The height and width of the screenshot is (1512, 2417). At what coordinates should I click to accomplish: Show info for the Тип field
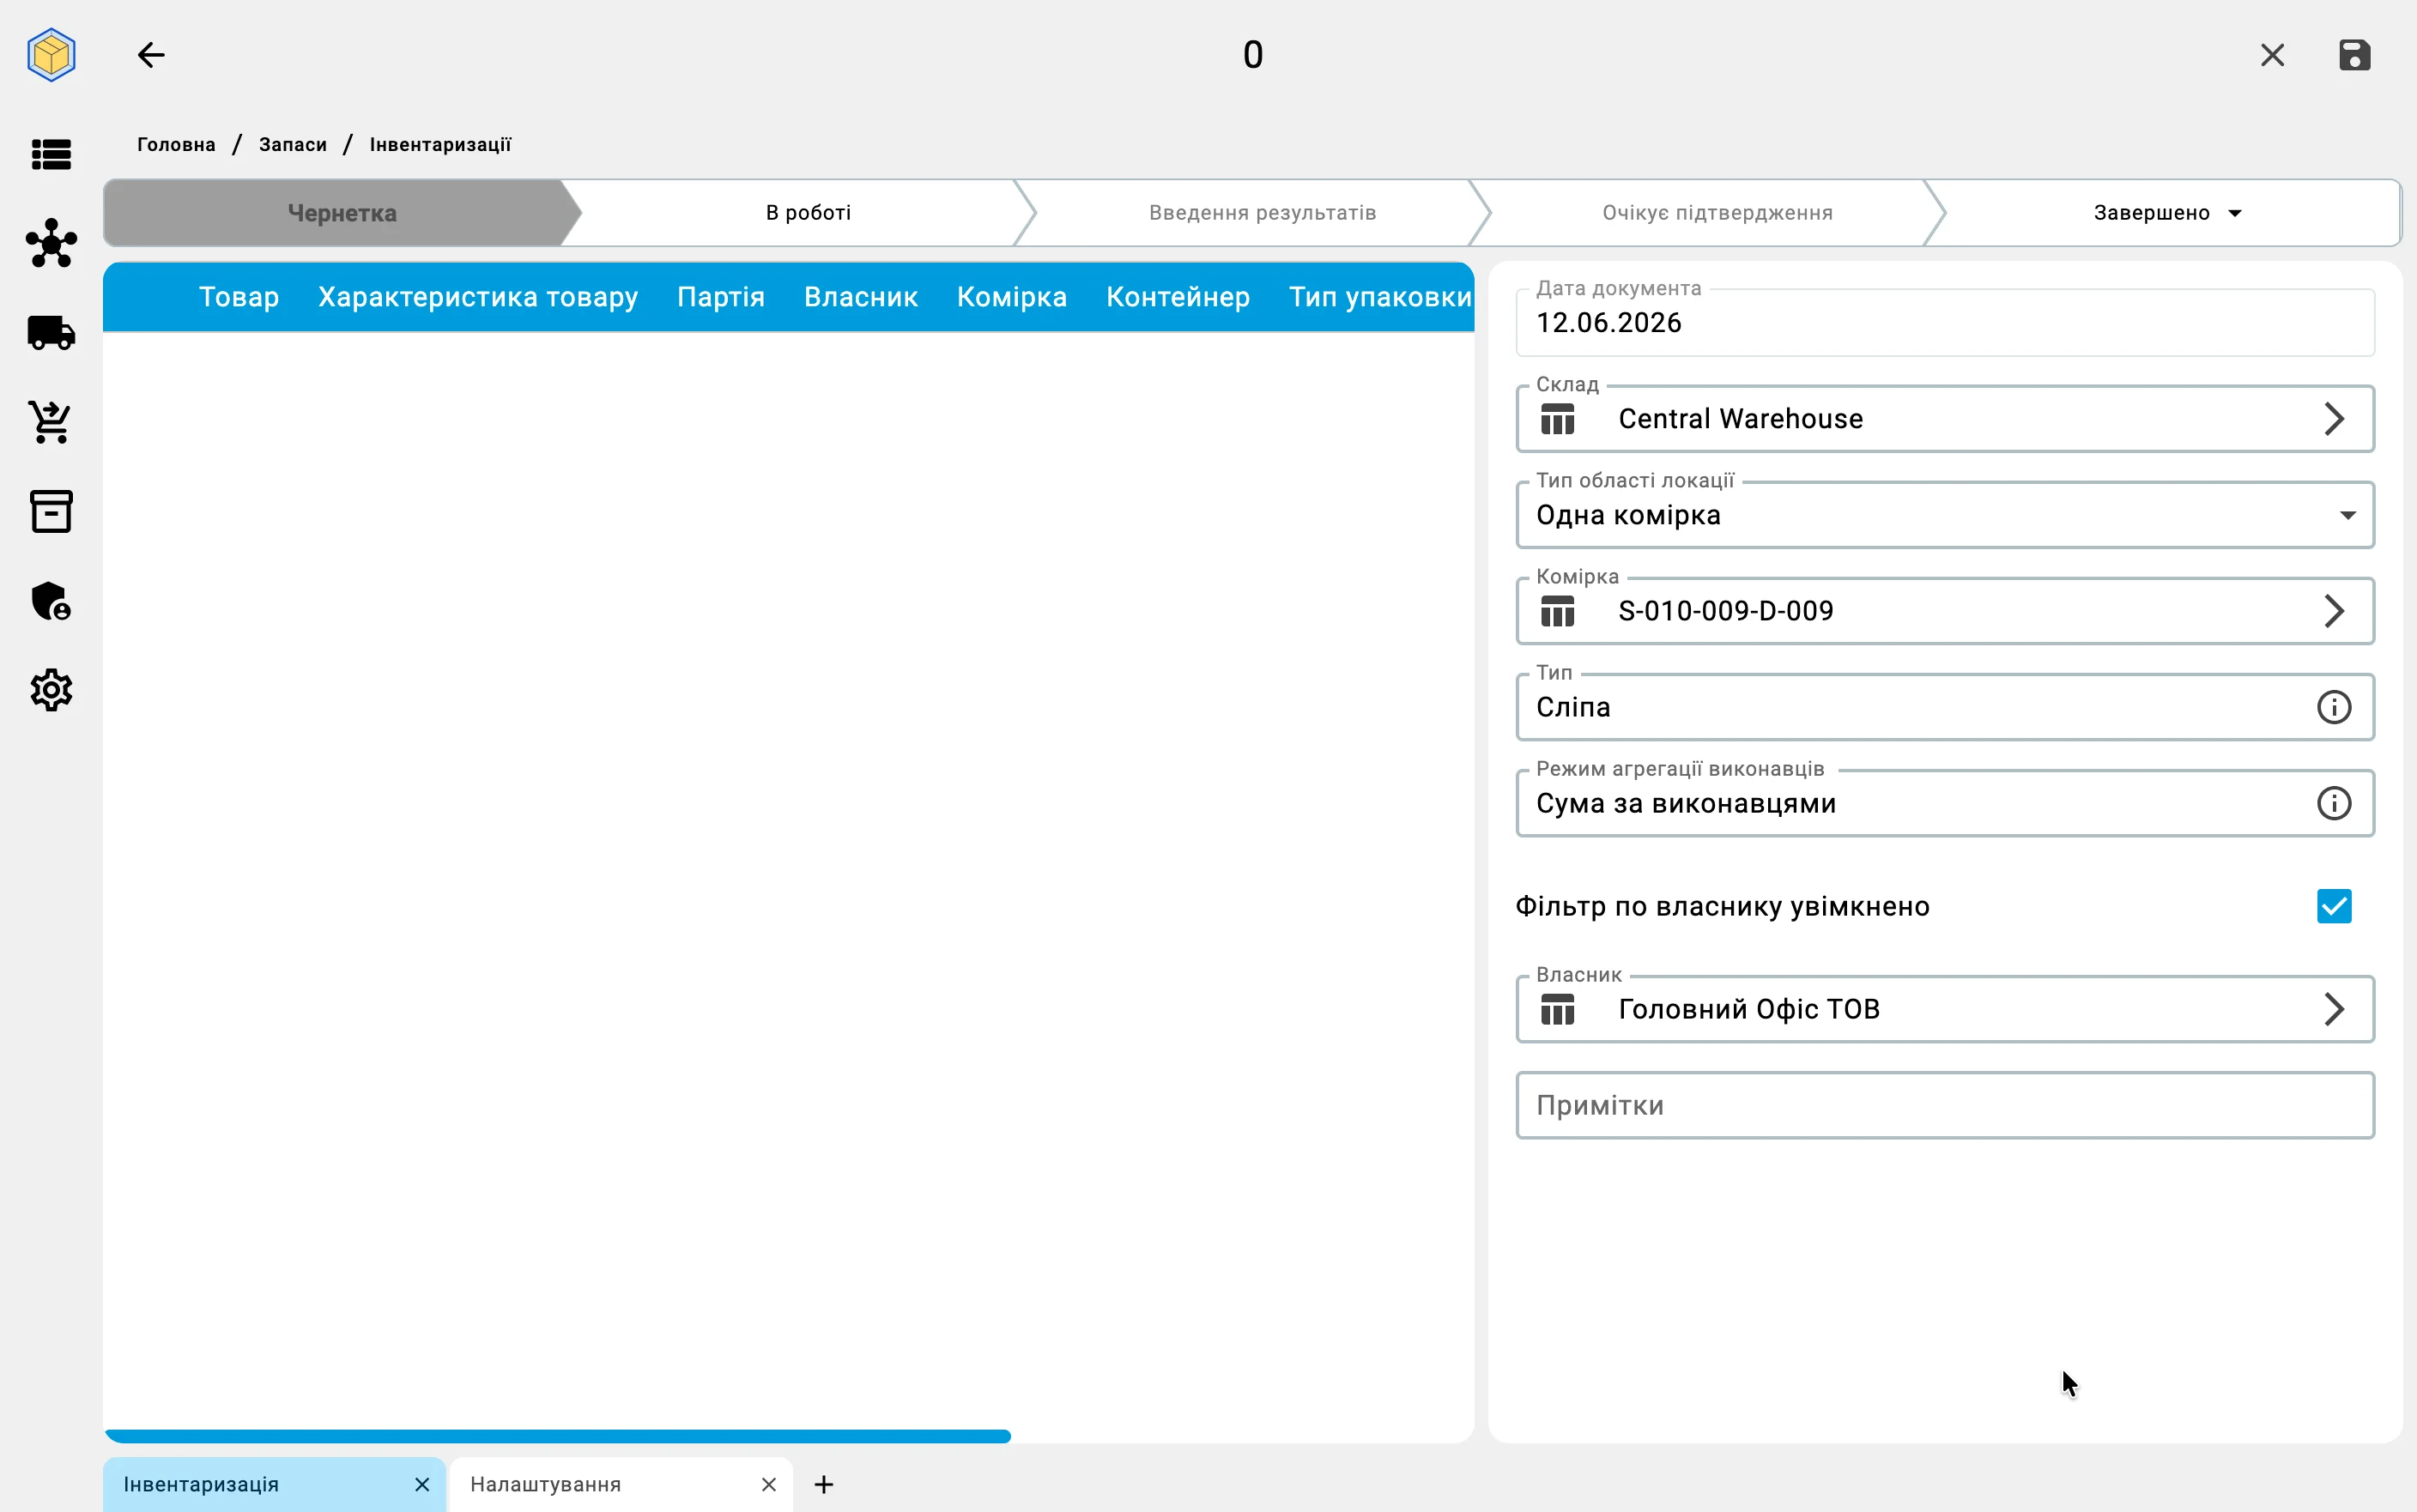[x=2334, y=707]
